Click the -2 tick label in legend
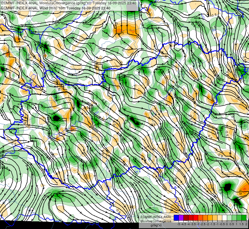The width and height of the screenshot is (249, 229). tap(208, 224)
